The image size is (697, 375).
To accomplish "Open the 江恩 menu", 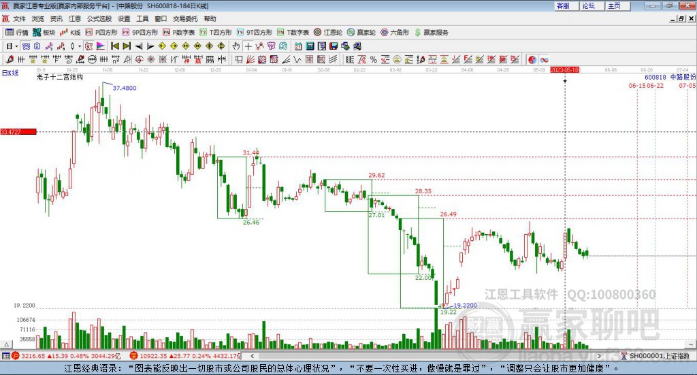I will coord(75,18).
